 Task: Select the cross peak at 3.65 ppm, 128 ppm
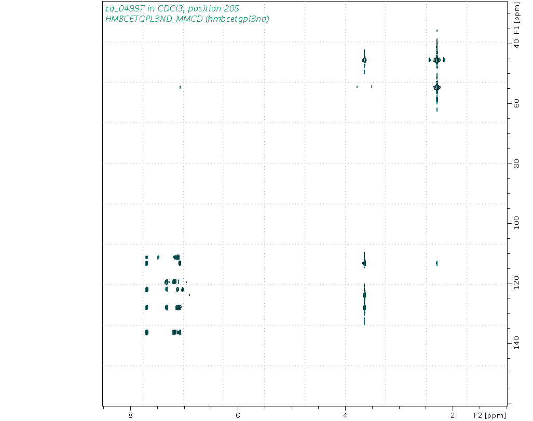(x=364, y=307)
